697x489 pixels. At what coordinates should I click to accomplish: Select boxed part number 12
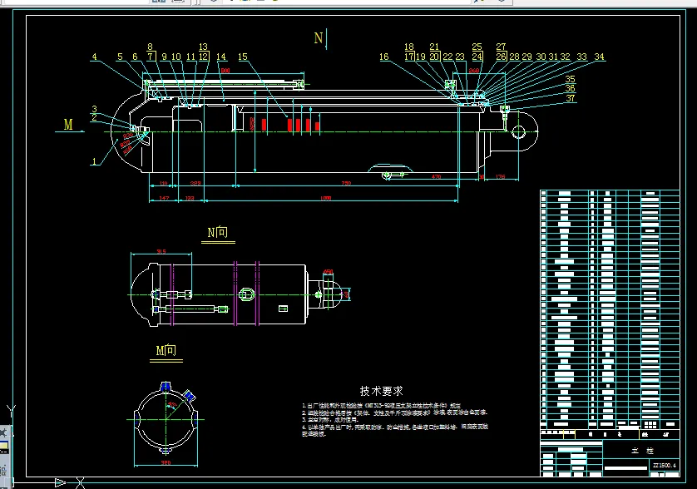pos(204,57)
